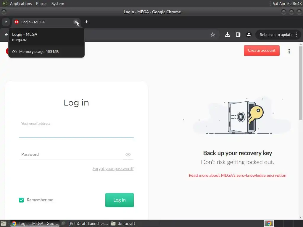Uncheck the Remember me checkbox

pos(21,200)
